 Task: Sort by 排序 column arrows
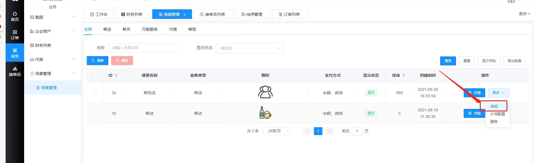click(404, 75)
